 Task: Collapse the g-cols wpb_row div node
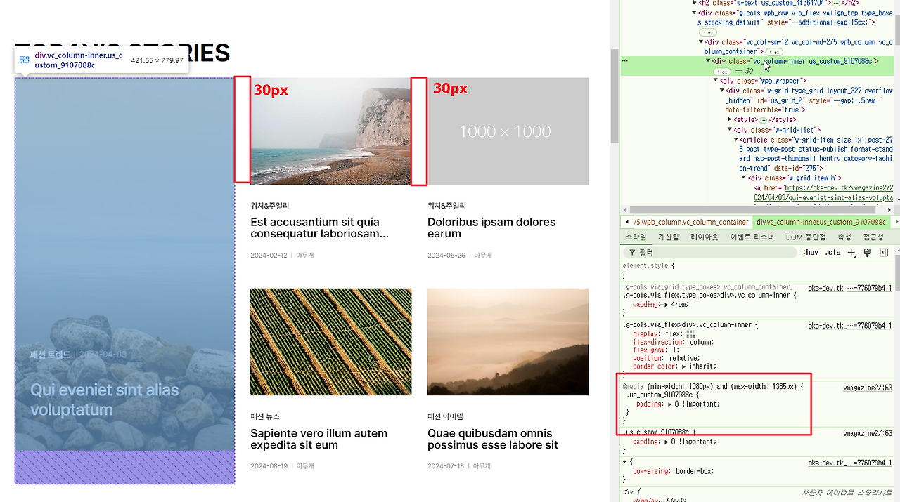pyautogui.click(x=694, y=13)
